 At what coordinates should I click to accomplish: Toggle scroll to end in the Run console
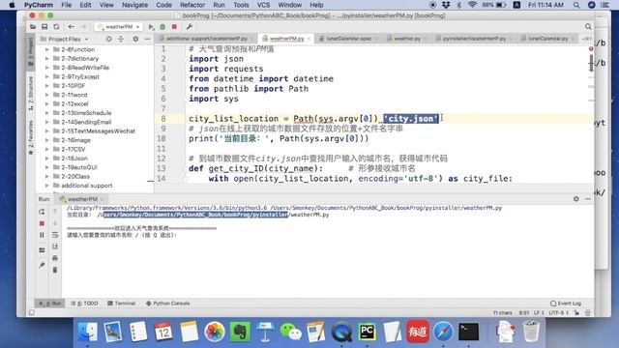(x=55, y=246)
